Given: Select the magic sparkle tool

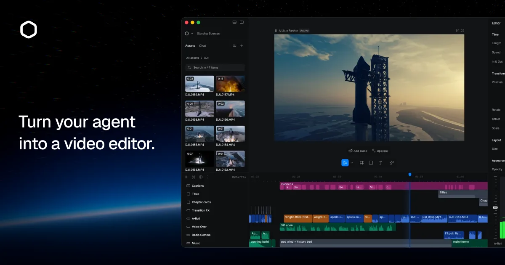Looking at the screenshot, I should (x=392, y=163).
